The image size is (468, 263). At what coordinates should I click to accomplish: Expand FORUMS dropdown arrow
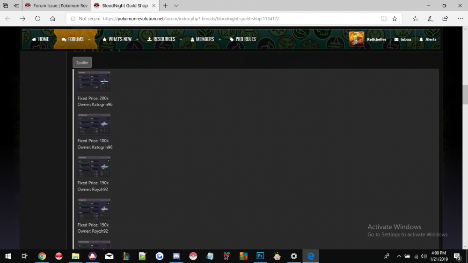(89, 39)
